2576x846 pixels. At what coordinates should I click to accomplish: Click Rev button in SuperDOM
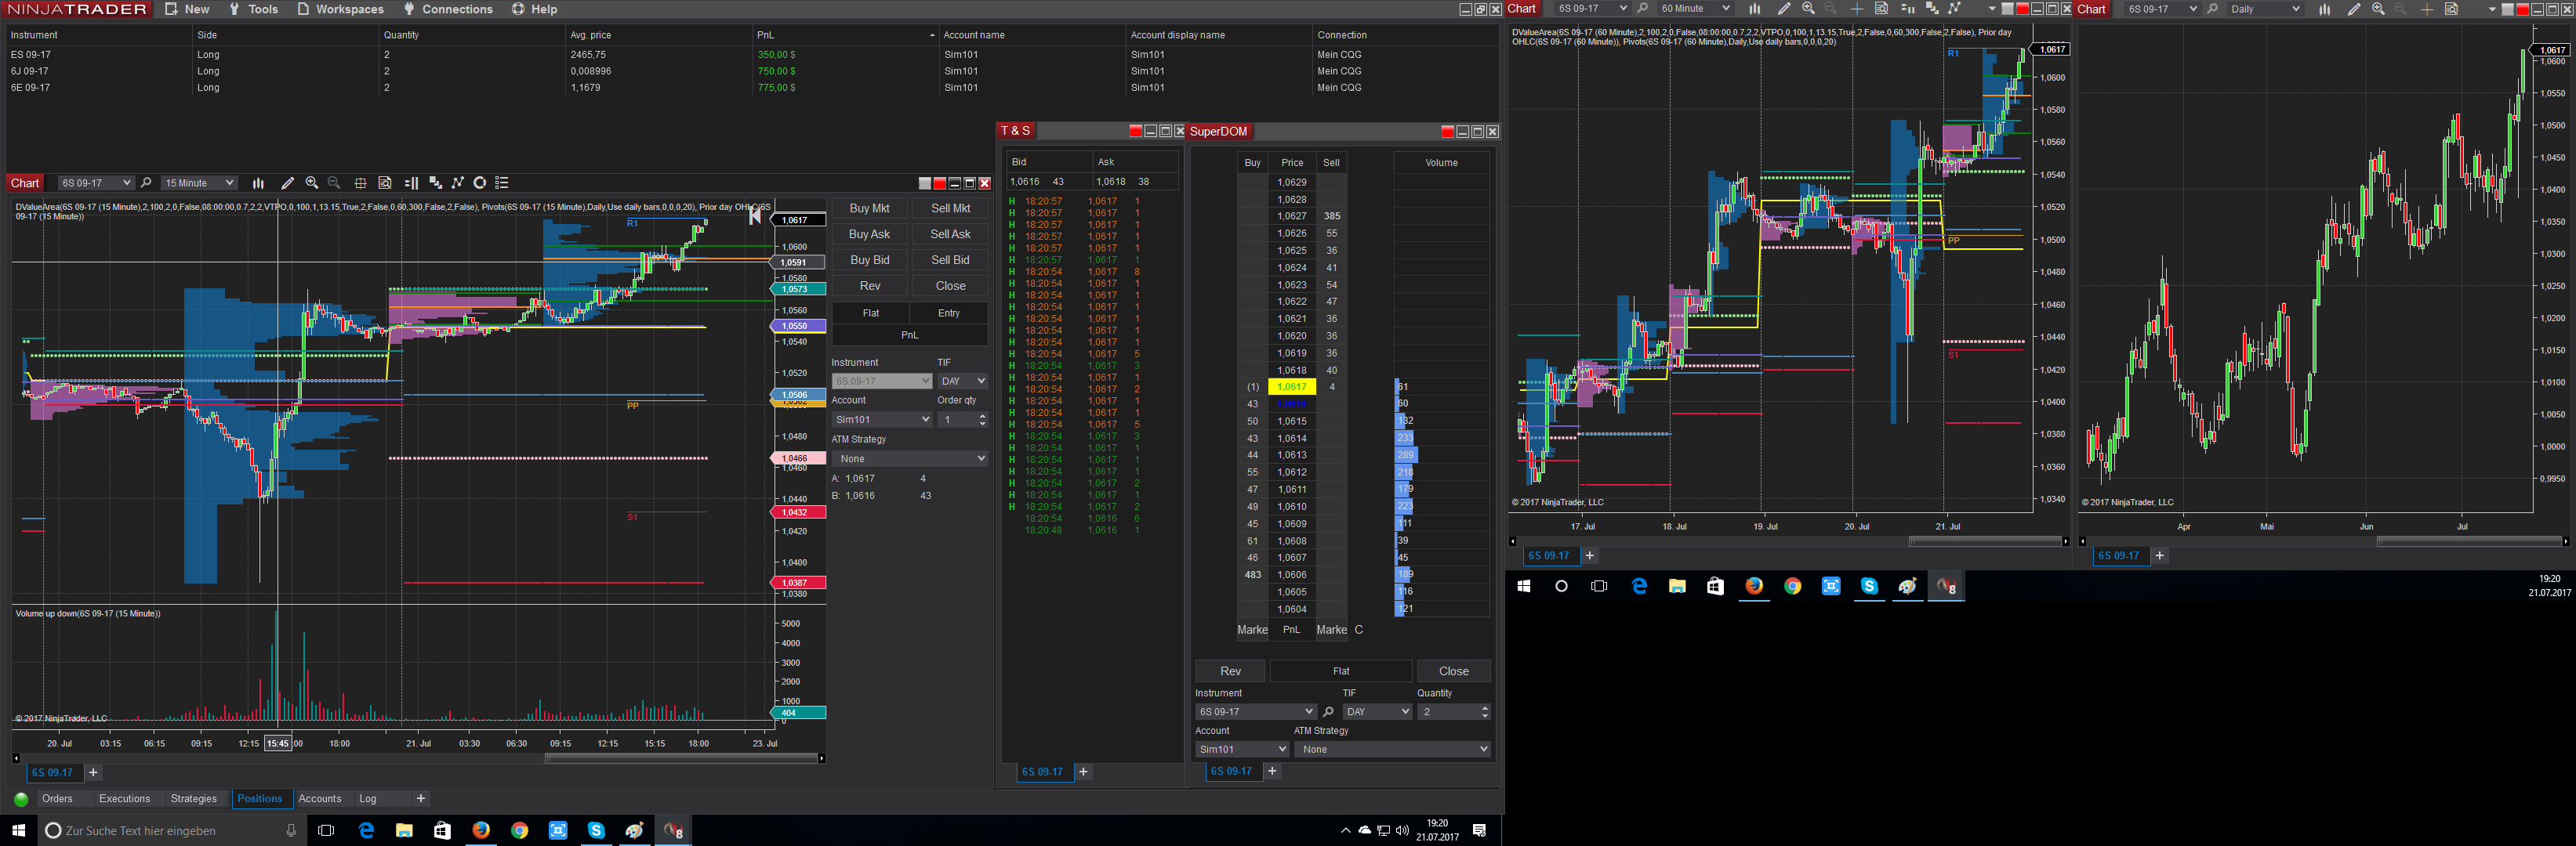pyautogui.click(x=1230, y=671)
